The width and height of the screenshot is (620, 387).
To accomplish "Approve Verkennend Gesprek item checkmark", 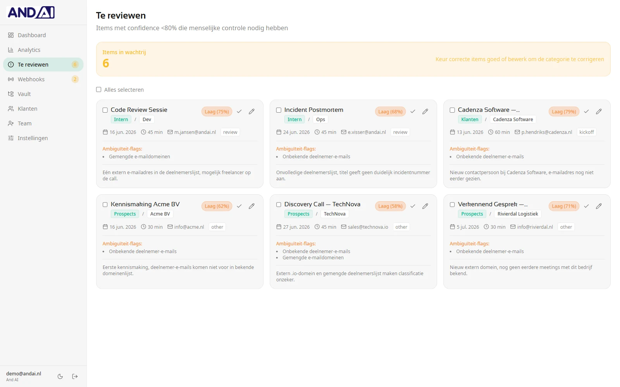I will [586, 206].
